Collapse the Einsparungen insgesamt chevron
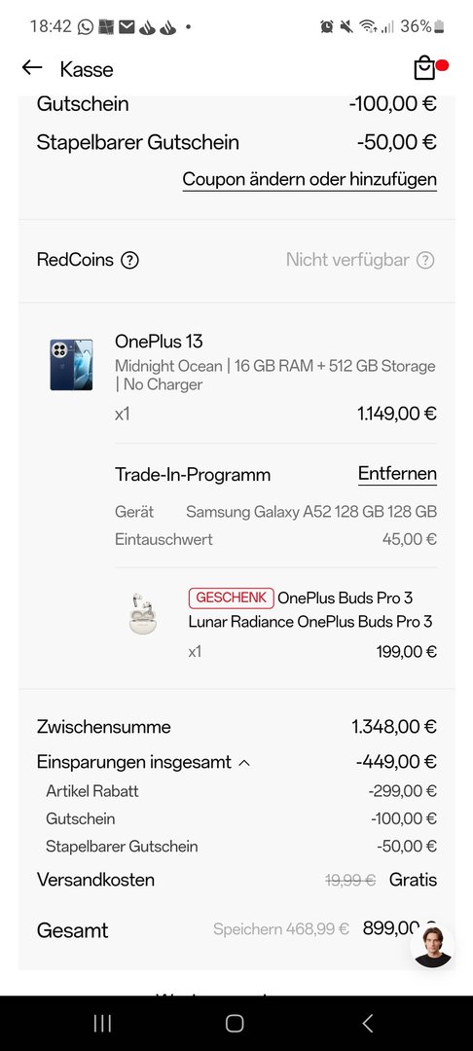Viewport: 473px width, 1051px height. point(244,763)
